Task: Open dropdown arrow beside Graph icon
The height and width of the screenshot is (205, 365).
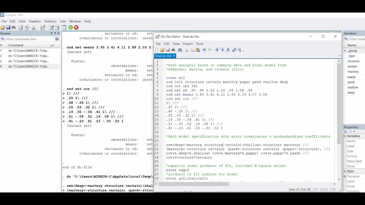Action: click(x=38, y=28)
